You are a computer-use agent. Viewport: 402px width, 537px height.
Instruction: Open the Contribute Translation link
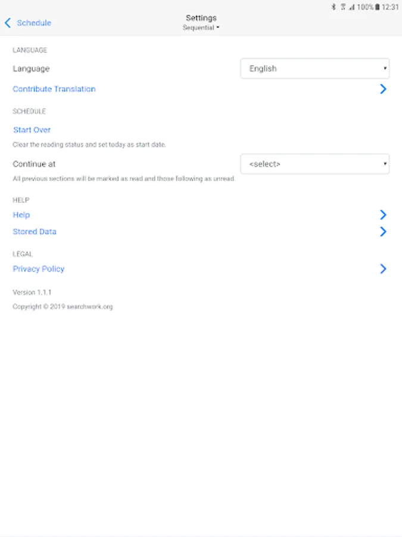click(54, 89)
